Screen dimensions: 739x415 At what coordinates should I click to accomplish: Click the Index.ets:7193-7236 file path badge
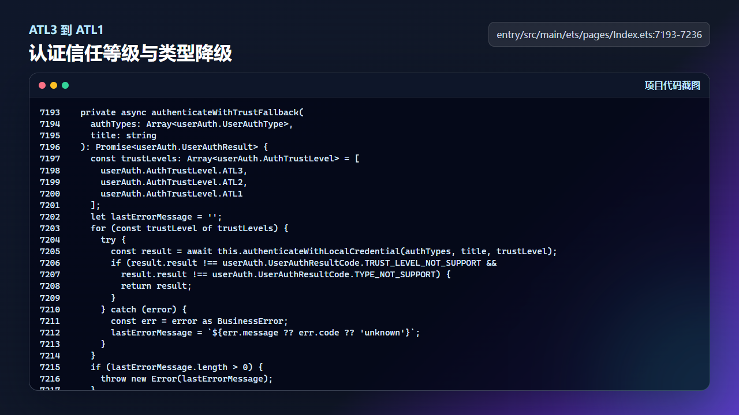pyautogui.click(x=599, y=35)
